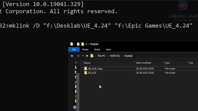Select This PC monitor icon in navigation pane

[75, 107]
